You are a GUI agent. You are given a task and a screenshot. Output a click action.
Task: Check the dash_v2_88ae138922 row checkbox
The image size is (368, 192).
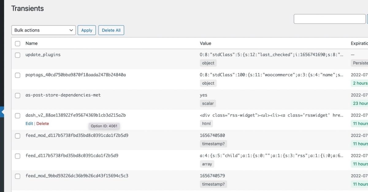[18, 116]
